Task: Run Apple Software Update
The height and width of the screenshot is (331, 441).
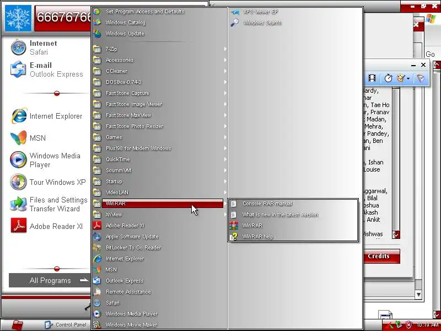Action: (159, 237)
